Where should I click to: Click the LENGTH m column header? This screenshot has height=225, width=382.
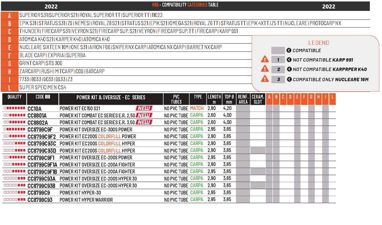[214, 99]
